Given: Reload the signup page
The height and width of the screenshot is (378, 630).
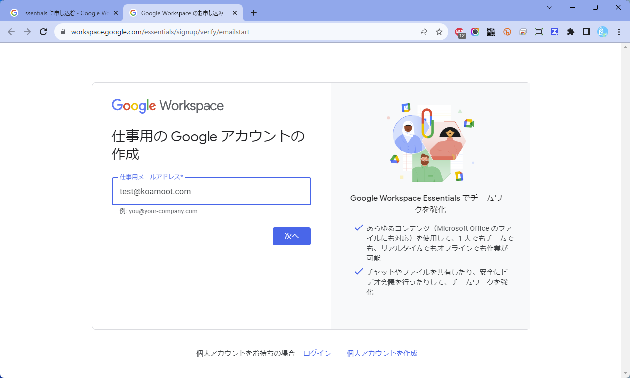Looking at the screenshot, I should tap(43, 31).
